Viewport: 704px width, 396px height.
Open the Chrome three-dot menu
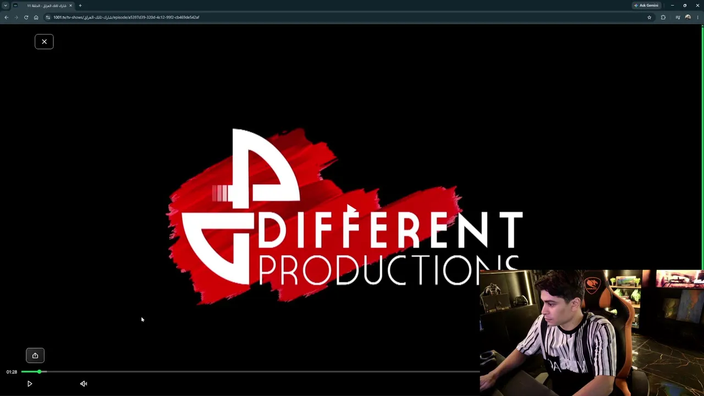click(x=698, y=17)
